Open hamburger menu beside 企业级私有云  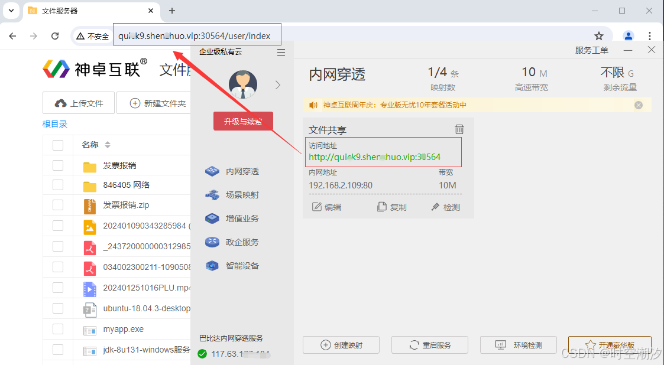pyautogui.click(x=281, y=53)
